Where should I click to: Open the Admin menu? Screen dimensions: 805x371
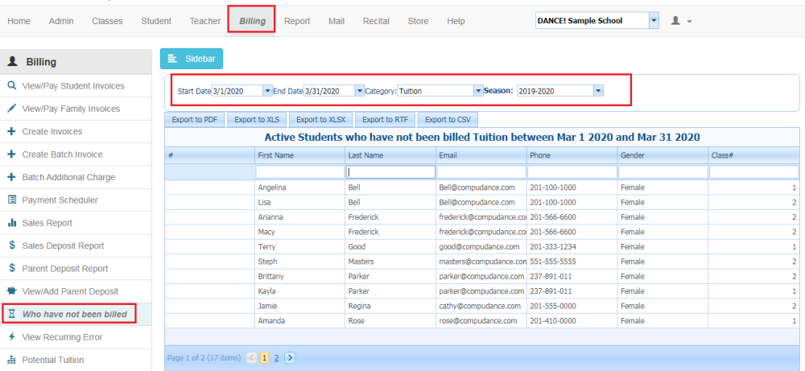(61, 21)
